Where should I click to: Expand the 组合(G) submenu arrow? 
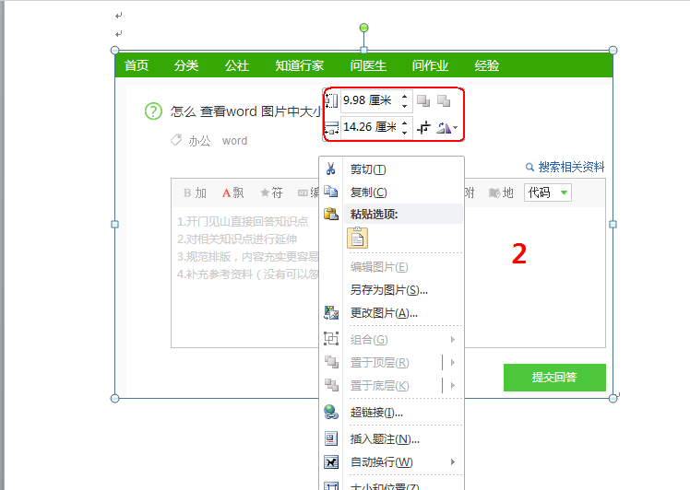[x=452, y=339]
